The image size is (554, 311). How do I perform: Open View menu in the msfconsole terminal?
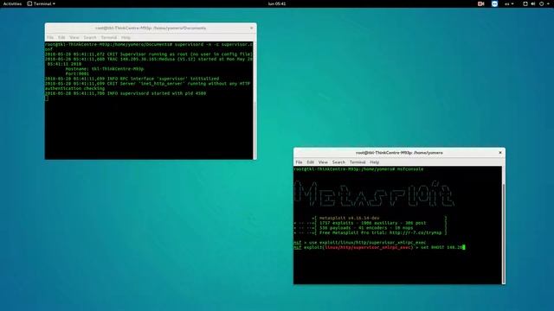323,162
